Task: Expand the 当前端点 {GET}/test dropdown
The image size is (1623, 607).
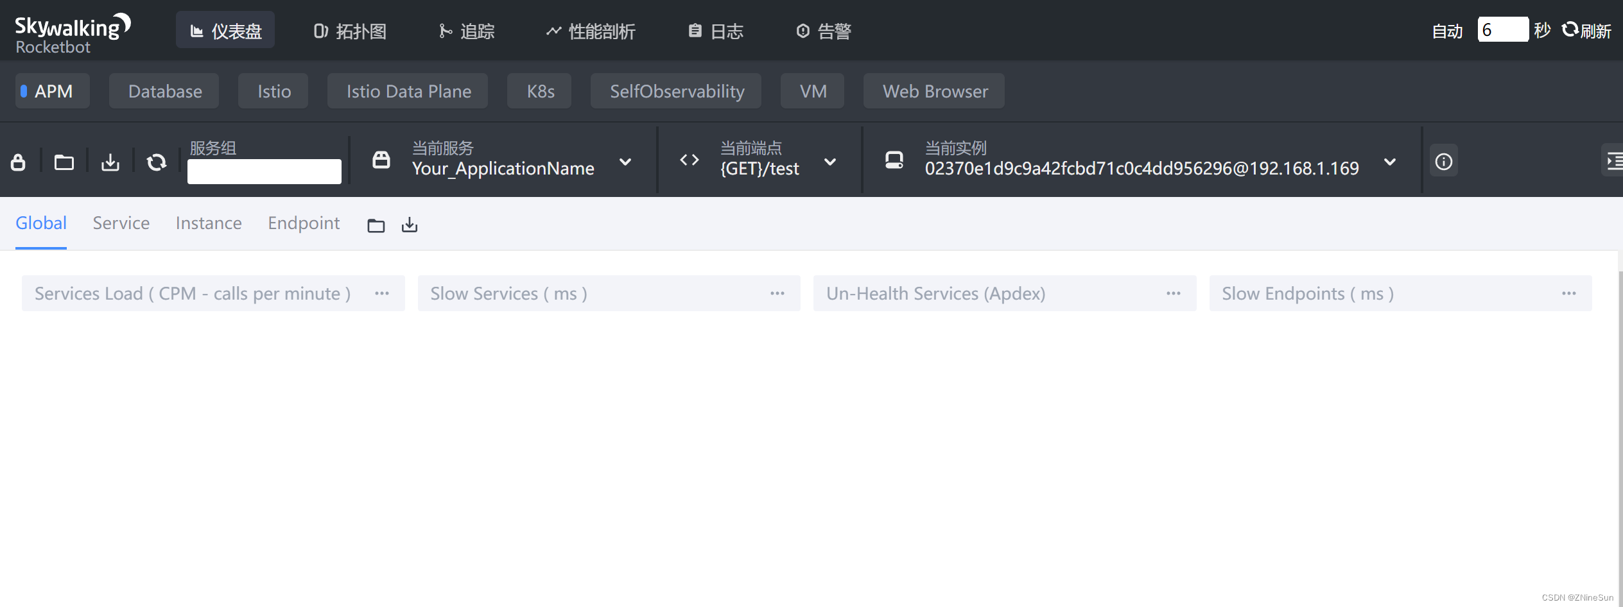Action: pyautogui.click(x=830, y=162)
